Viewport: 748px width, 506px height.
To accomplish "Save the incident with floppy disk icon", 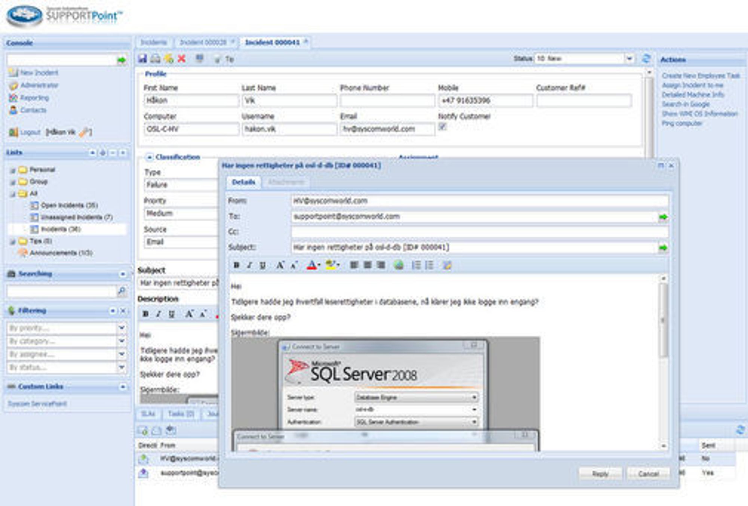I will coord(142,59).
